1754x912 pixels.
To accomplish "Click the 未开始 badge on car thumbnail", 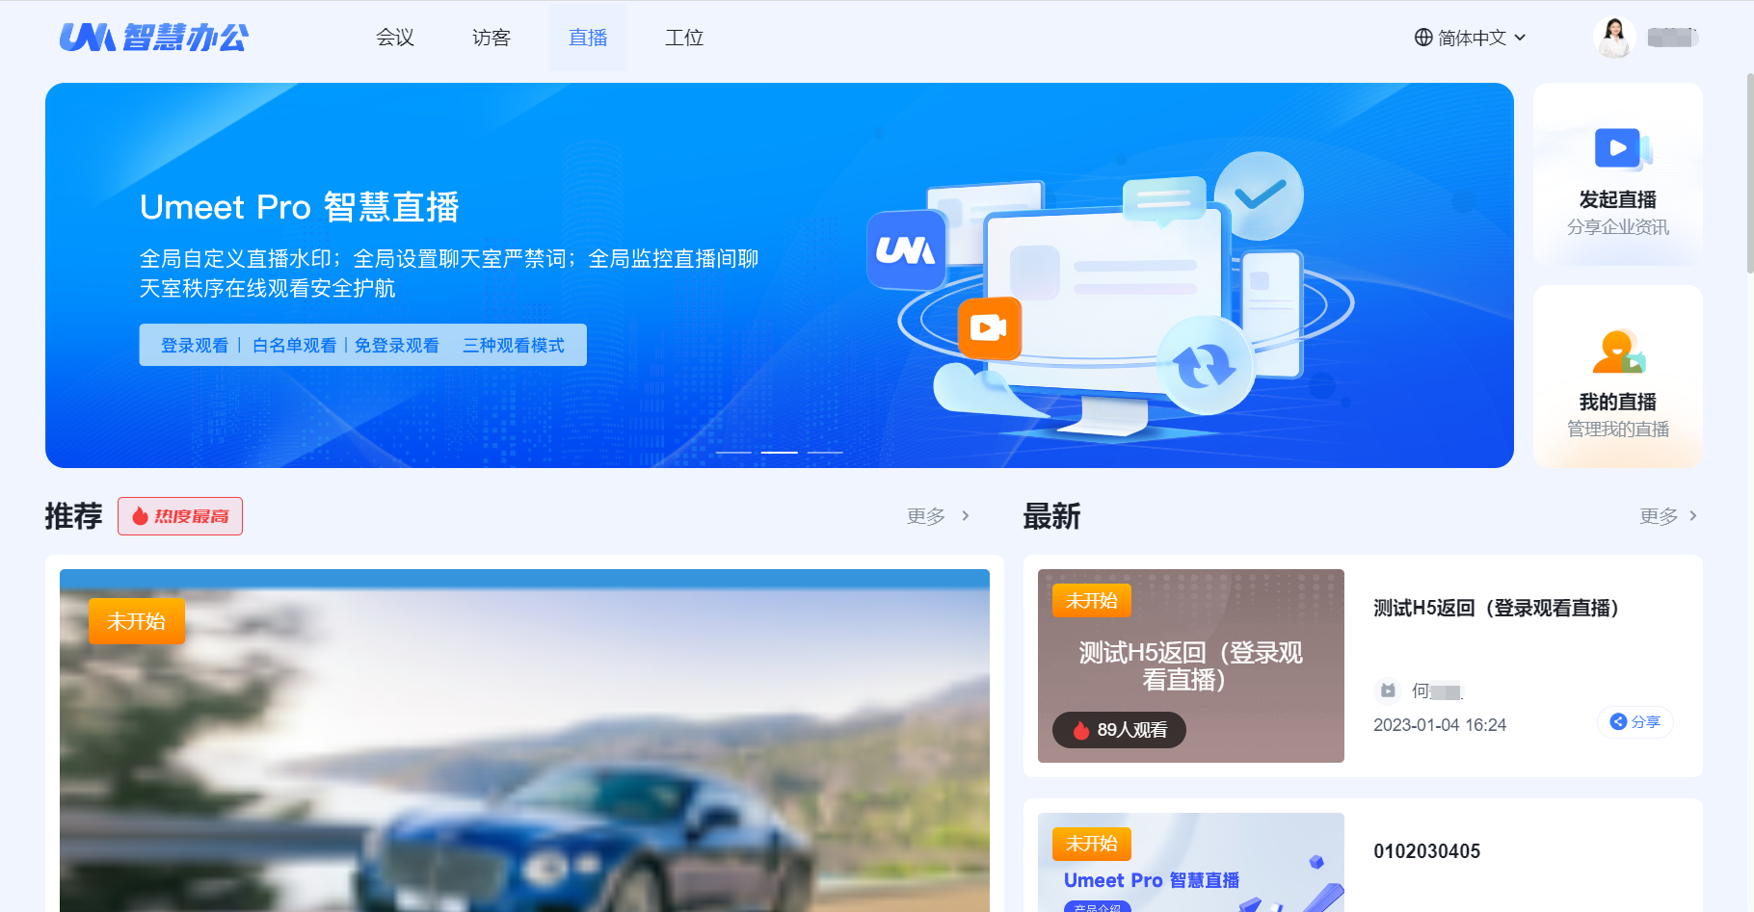I will [136, 621].
